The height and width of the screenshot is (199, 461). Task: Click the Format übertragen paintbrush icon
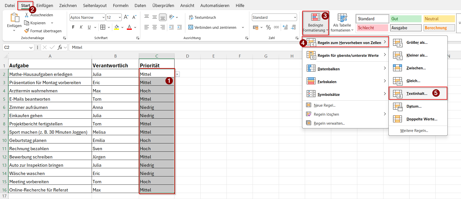coord(27,31)
